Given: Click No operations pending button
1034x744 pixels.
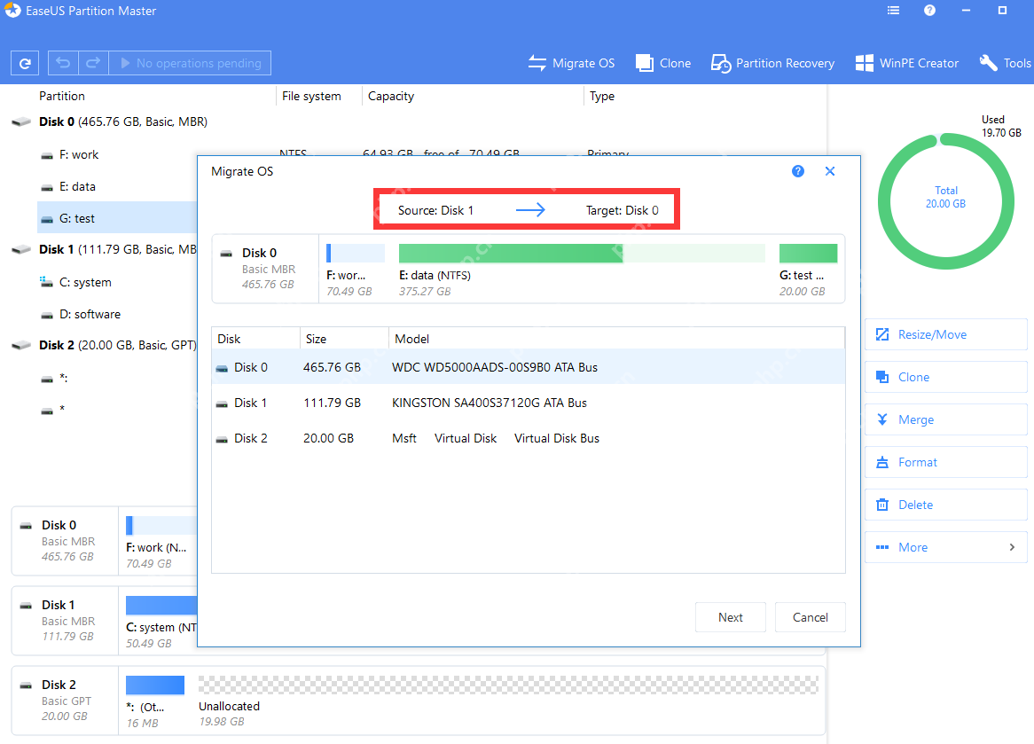Looking at the screenshot, I should tap(190, 63).
